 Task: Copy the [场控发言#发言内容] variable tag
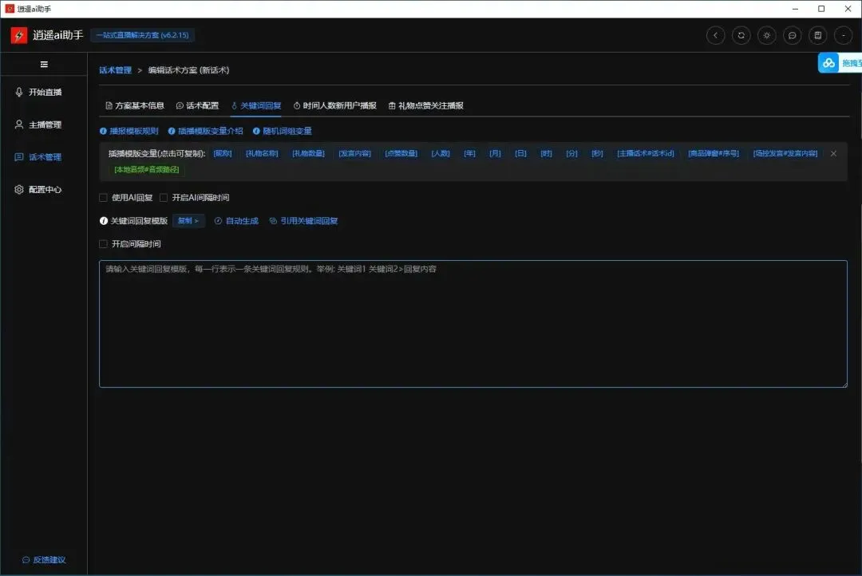785,153
